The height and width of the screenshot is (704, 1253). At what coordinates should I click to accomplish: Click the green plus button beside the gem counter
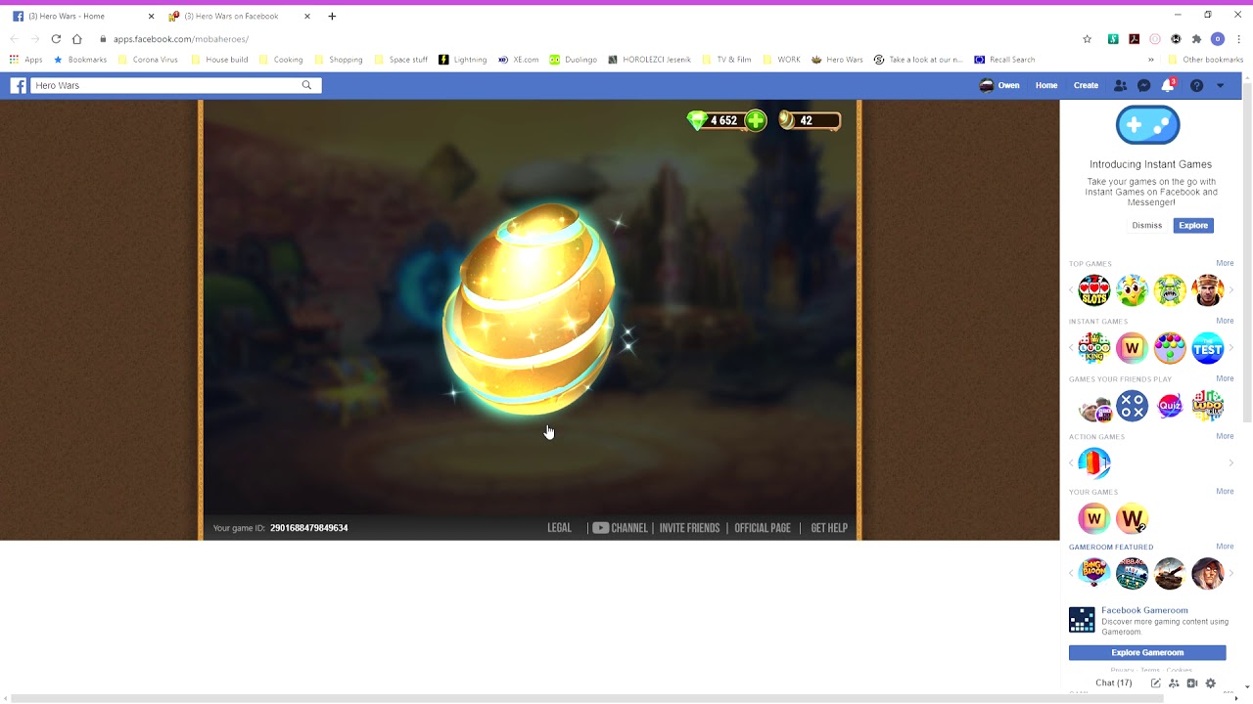pos(756,120)
